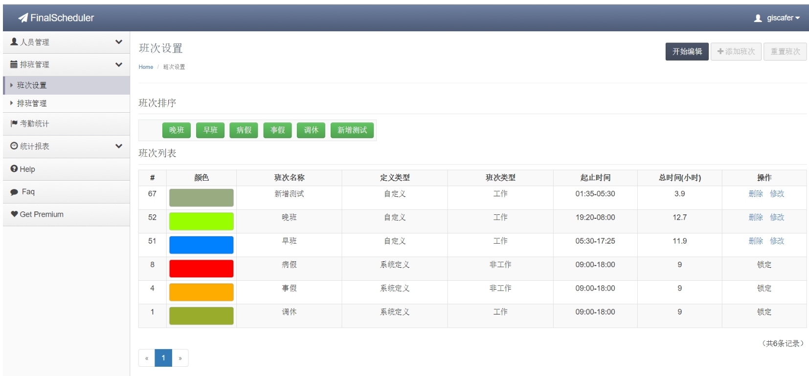Click 非工作 in the 事假 row
This screenshot has height=376, width=809.
(500, 288)
